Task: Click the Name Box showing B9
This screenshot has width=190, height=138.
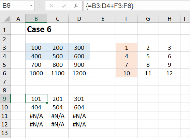Action: pos(17,6)
